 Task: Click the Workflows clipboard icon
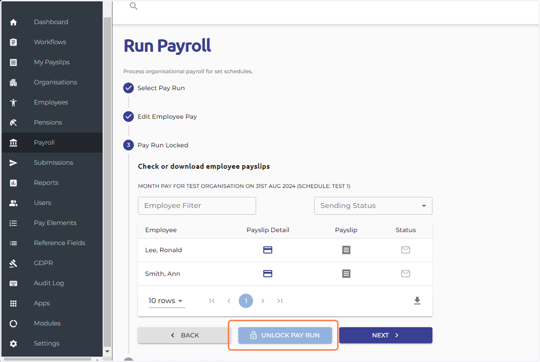[x=13, y=42]
